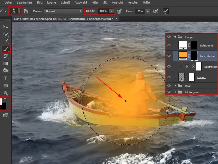This screenshot has width=218, height=164.
Task: Toggle the Leuchtfarbe mask link icon
Action: 189,56
